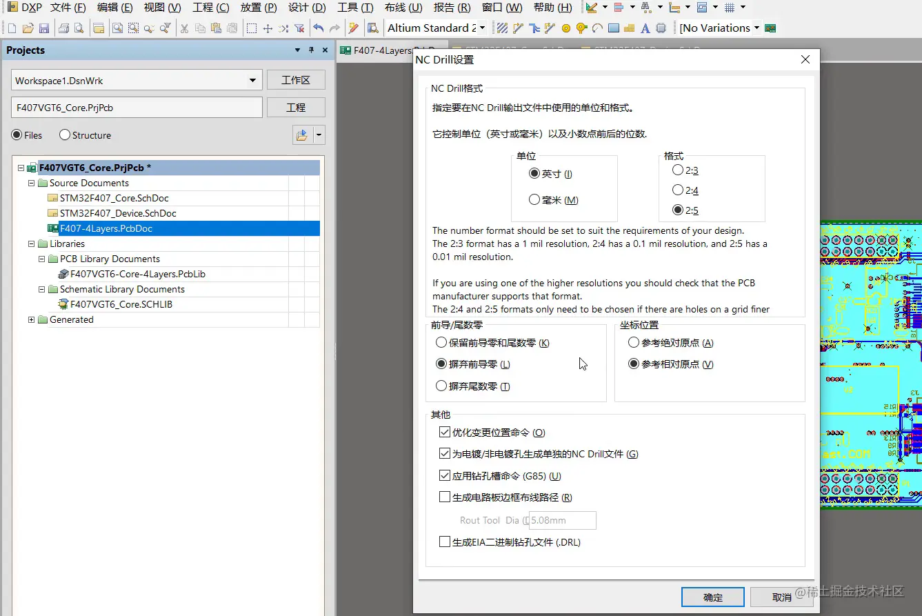Click 取消 to cancel the dialog
This screenshot has height=616, width=922.
[x=782, y=597]
